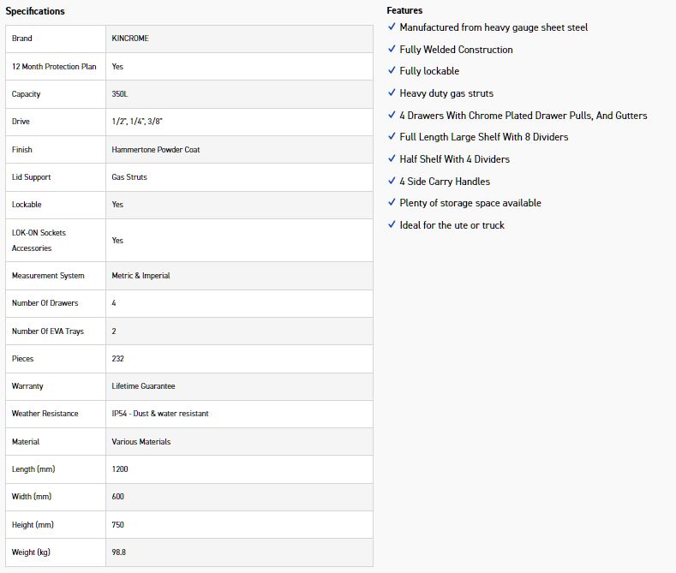Click the 12 Month Protection Plan label
This screenshot has height=573, width=676.
(x=54, y=67)
